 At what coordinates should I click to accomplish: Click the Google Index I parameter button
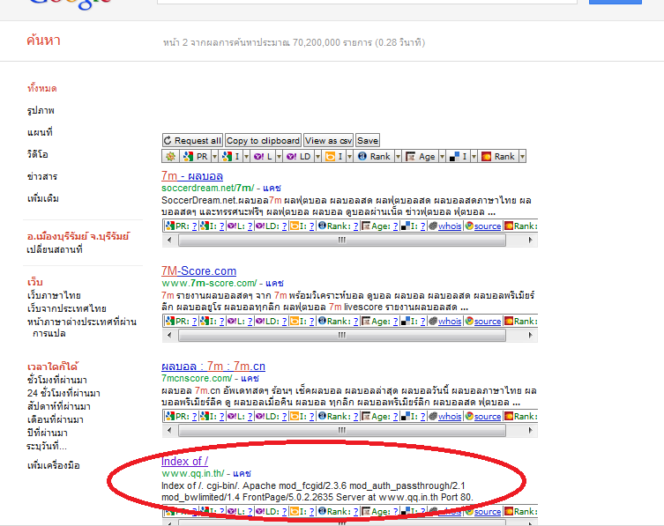[231, 157]
